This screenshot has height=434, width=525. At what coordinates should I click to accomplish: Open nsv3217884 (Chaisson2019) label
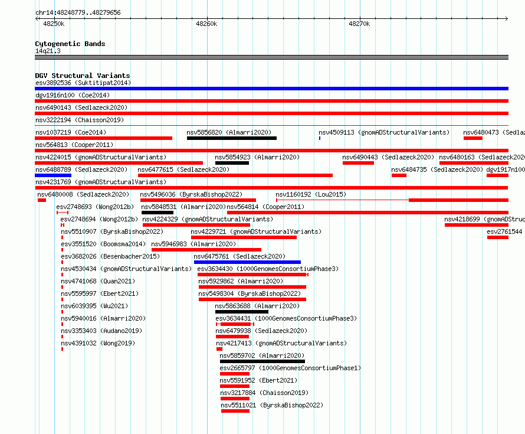[x=264, y=393]
